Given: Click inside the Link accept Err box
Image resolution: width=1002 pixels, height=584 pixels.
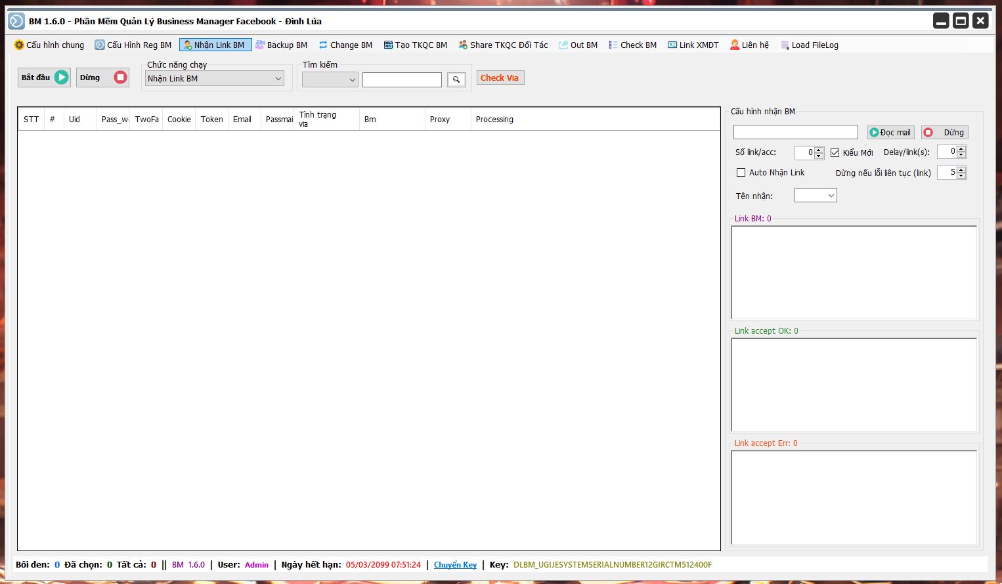Looking at the screenshot, I should pyautogui.click(x=854, y=497).
